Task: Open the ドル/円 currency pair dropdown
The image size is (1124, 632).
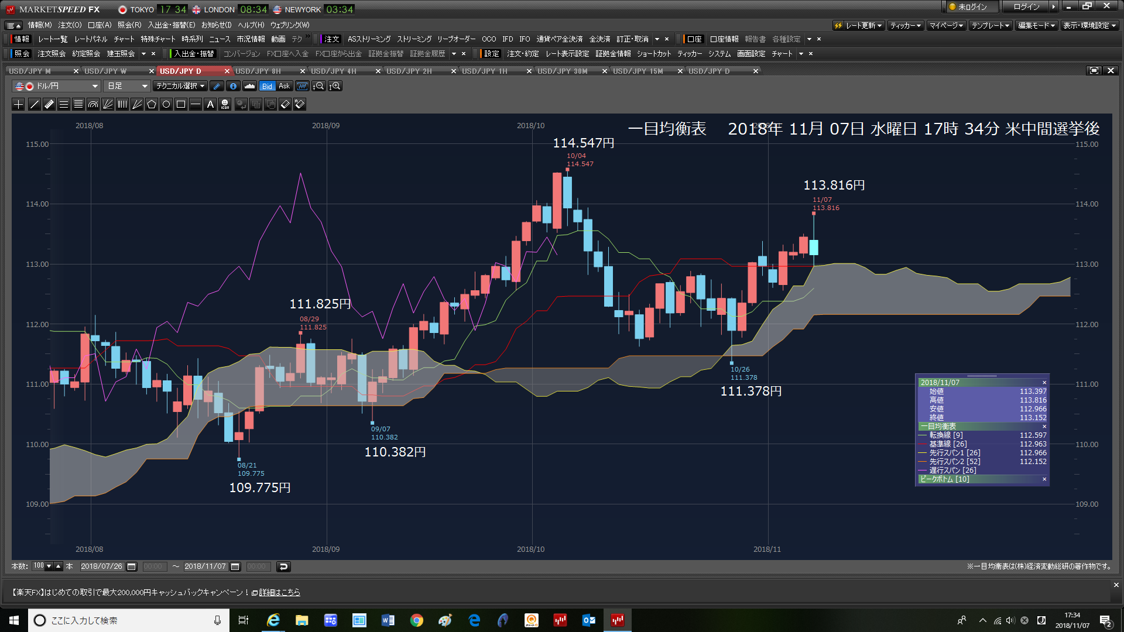Action: (56, 86)
